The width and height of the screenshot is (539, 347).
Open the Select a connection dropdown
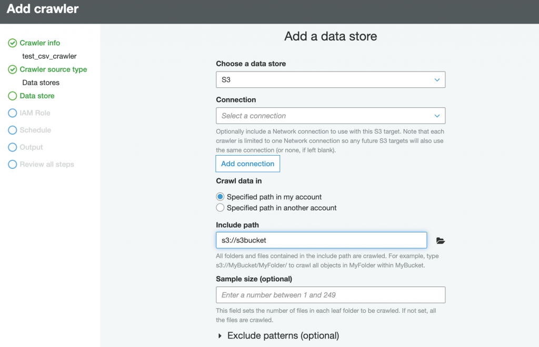[x=331, y=116]
